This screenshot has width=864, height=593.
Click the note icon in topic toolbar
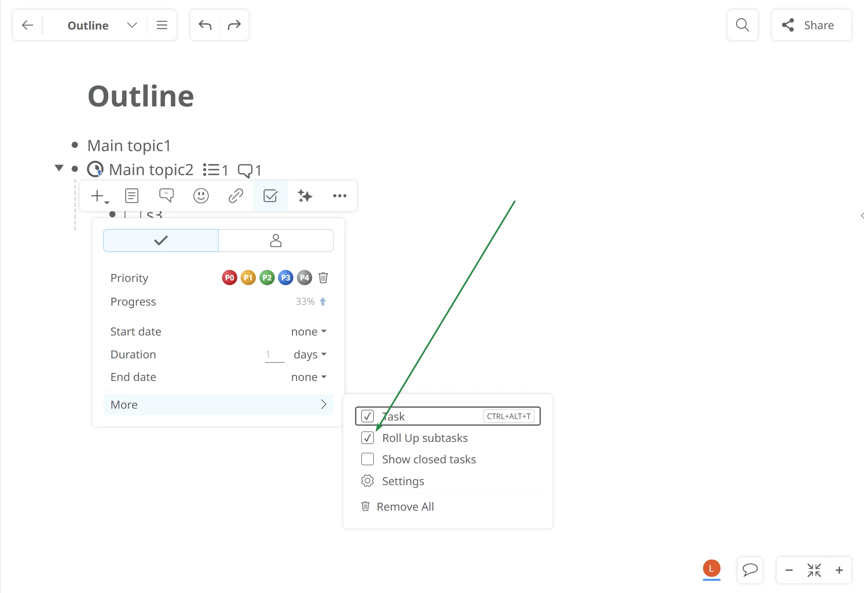pos(132,196)
